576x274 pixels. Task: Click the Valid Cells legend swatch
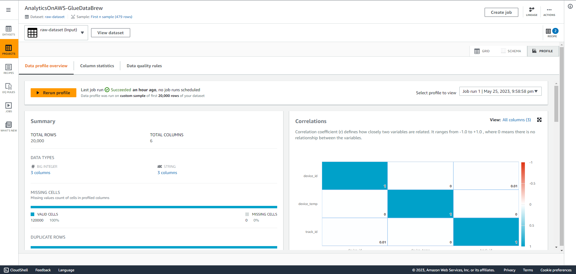click(x=32, y=214)
